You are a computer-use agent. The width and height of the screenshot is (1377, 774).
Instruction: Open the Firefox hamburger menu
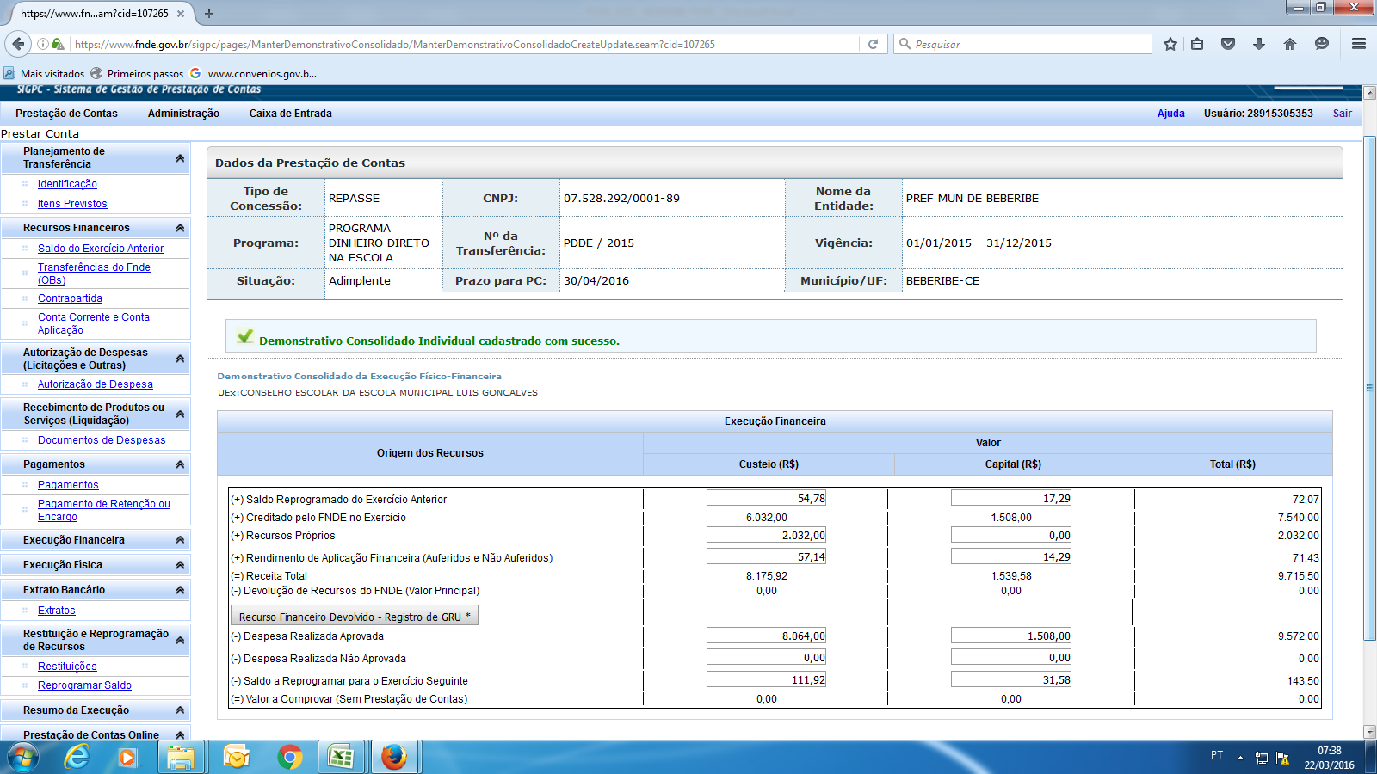coord(1359,44)
